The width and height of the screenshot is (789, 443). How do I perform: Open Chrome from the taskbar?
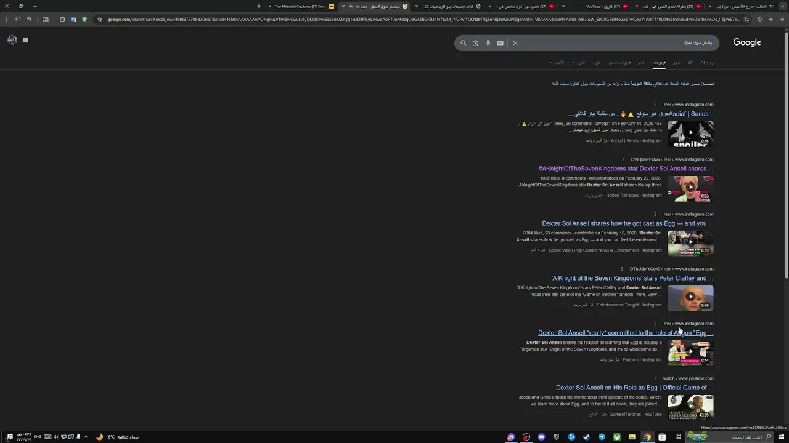[647, 437]
